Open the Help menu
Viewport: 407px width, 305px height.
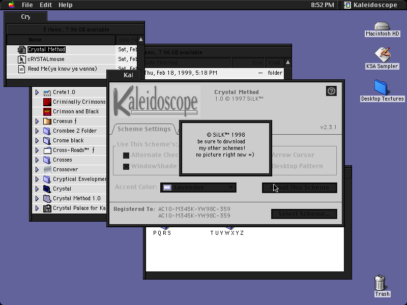(66, 5)
